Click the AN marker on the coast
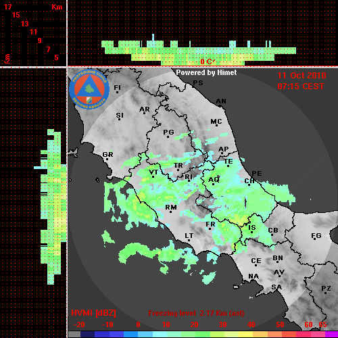 (221, 101)
